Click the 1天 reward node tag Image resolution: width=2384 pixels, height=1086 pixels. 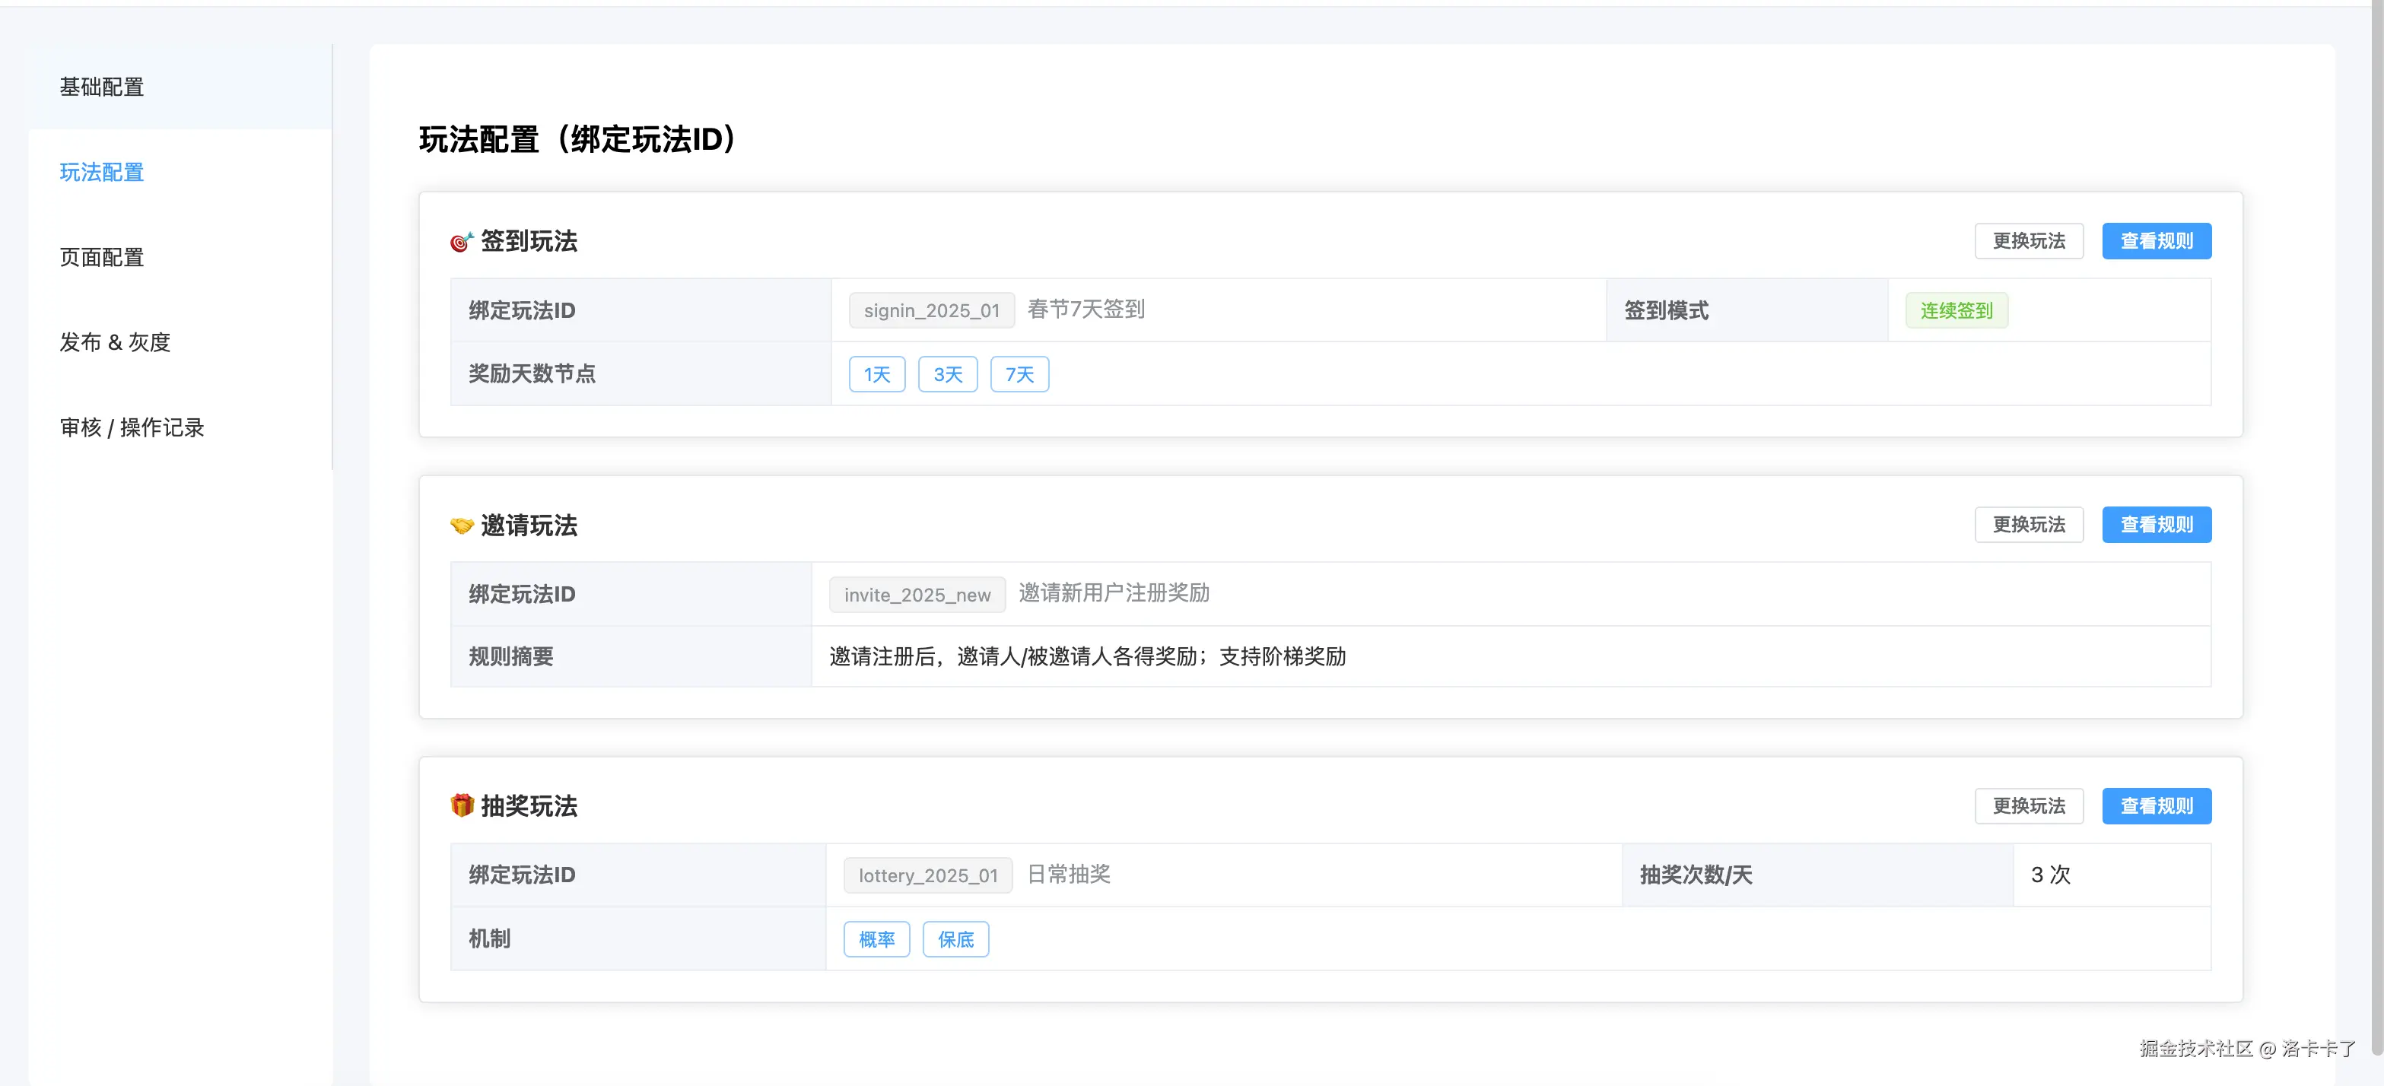876,375
